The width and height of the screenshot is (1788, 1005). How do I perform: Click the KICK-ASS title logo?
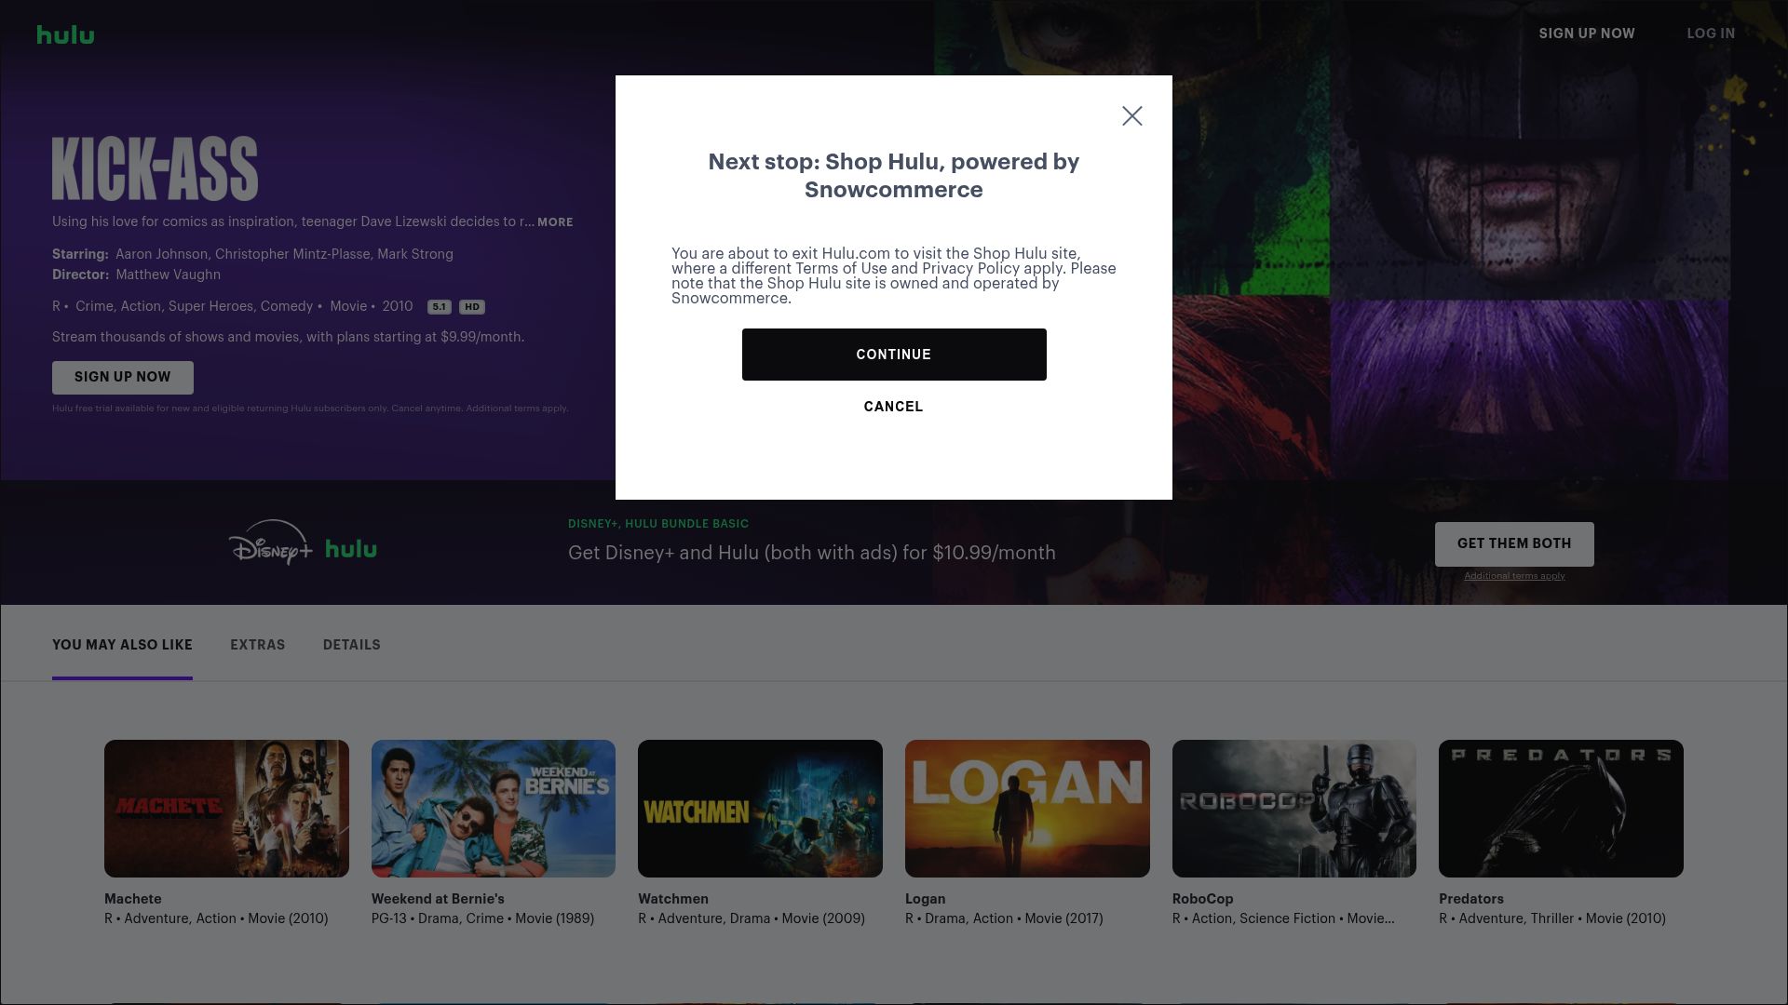tap(155, 168)
